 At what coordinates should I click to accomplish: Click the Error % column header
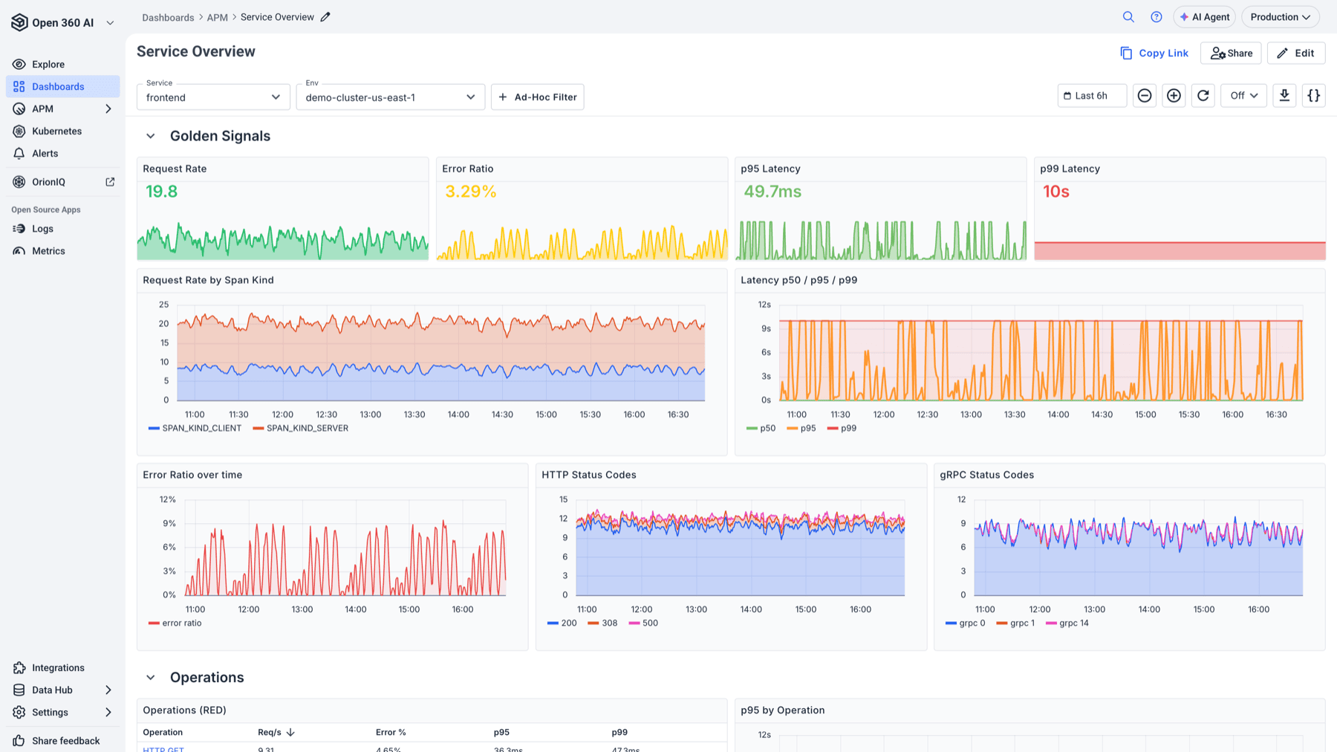(x=391, y=733)
